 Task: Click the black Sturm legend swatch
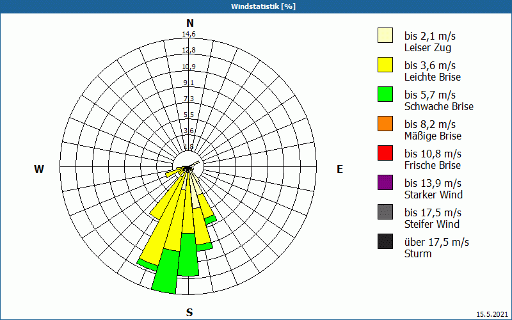pyautogui.click(x=385, y=241)
